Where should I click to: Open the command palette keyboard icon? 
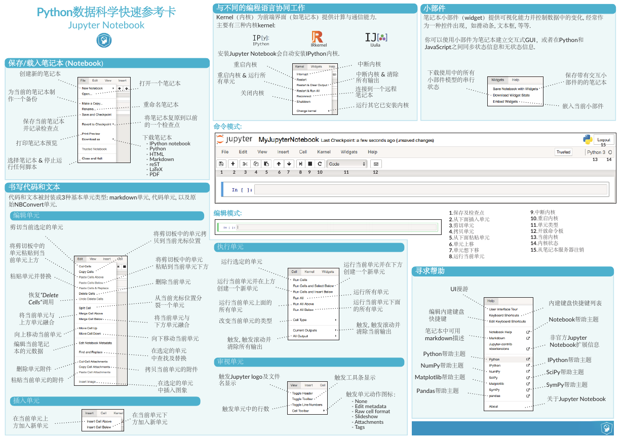pyautogui.click(x=375, y=164)
